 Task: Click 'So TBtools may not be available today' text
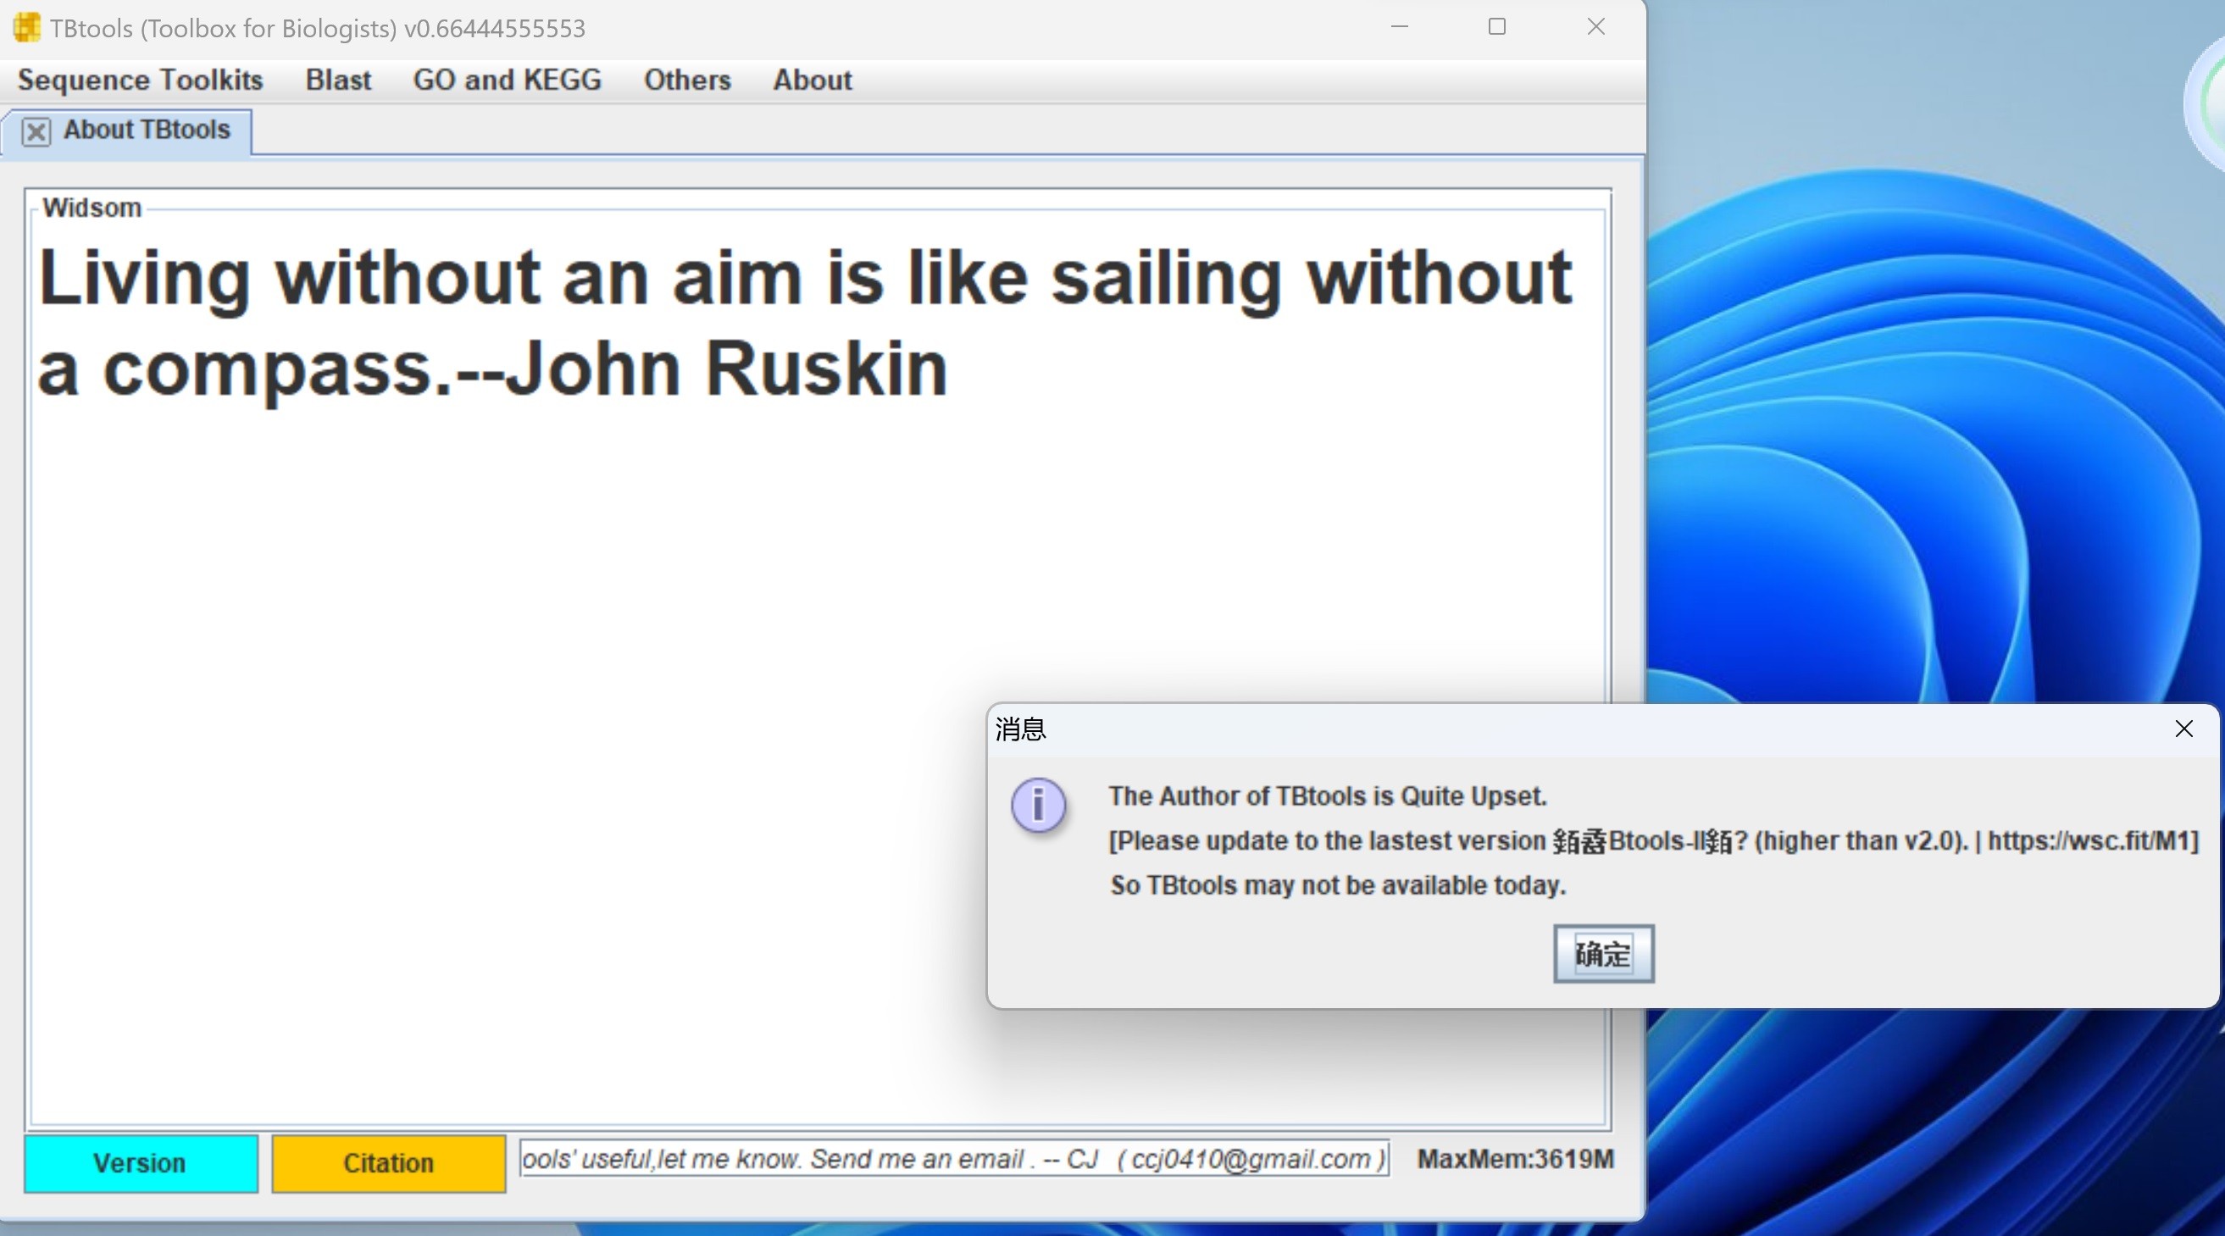(1338, 884)
